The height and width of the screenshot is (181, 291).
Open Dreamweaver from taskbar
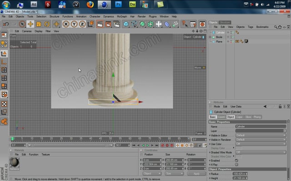pyautogui.click(x=132, y=5)
